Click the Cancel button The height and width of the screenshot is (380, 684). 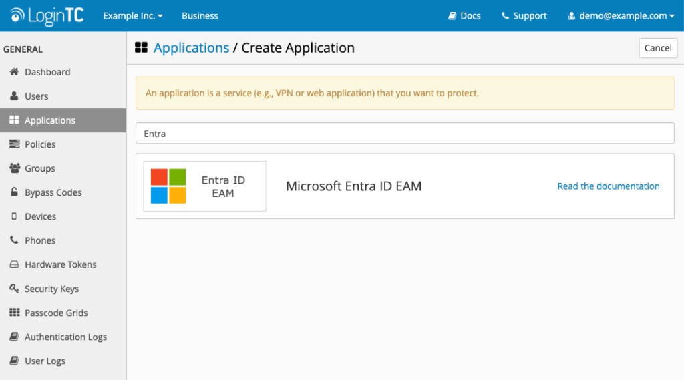click(x=658, y=48)
